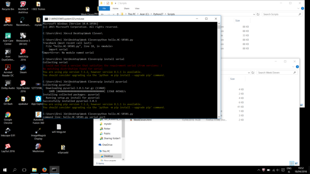Switch to Firefox on the taskbar
Screen dimensions: 310x174
coord(44,170)
